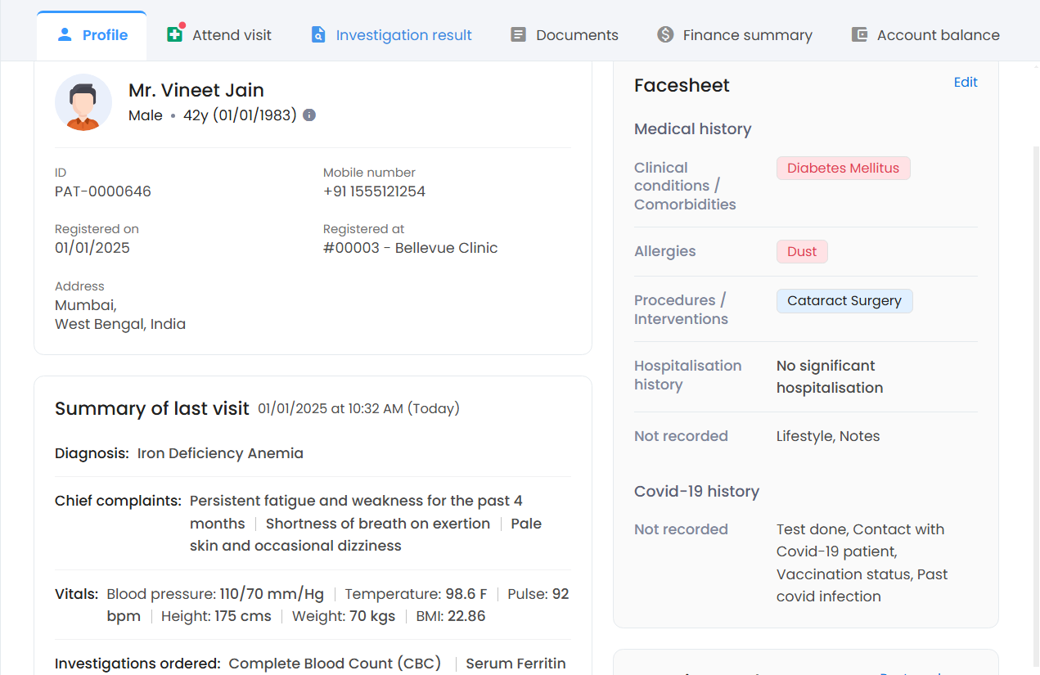Switch to the Investigation result tab
The image size is (1040, 675).
point(403,35)
